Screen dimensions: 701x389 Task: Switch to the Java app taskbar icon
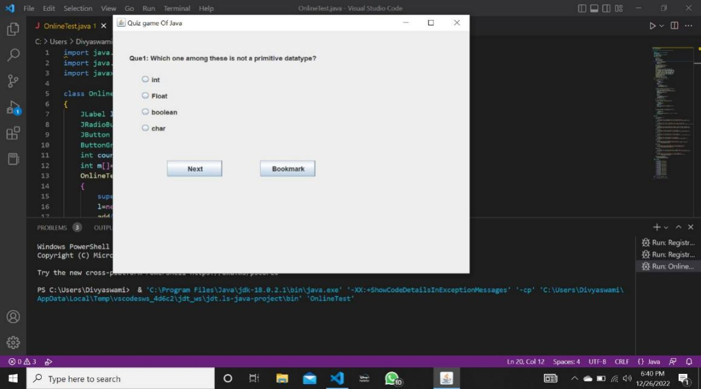point(446,378)
